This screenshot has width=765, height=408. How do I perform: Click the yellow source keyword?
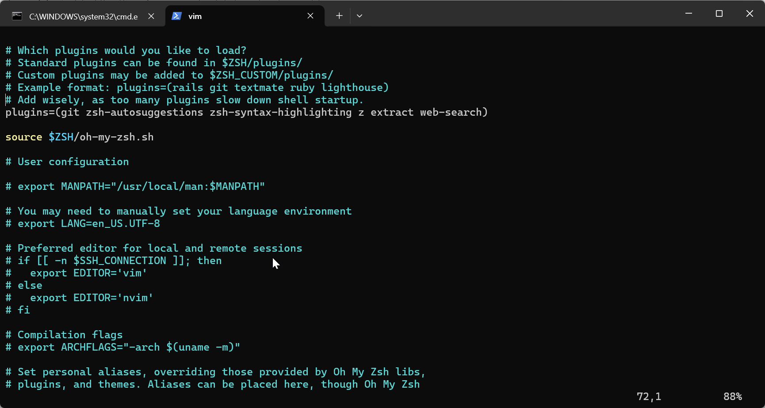click(24, 137)
